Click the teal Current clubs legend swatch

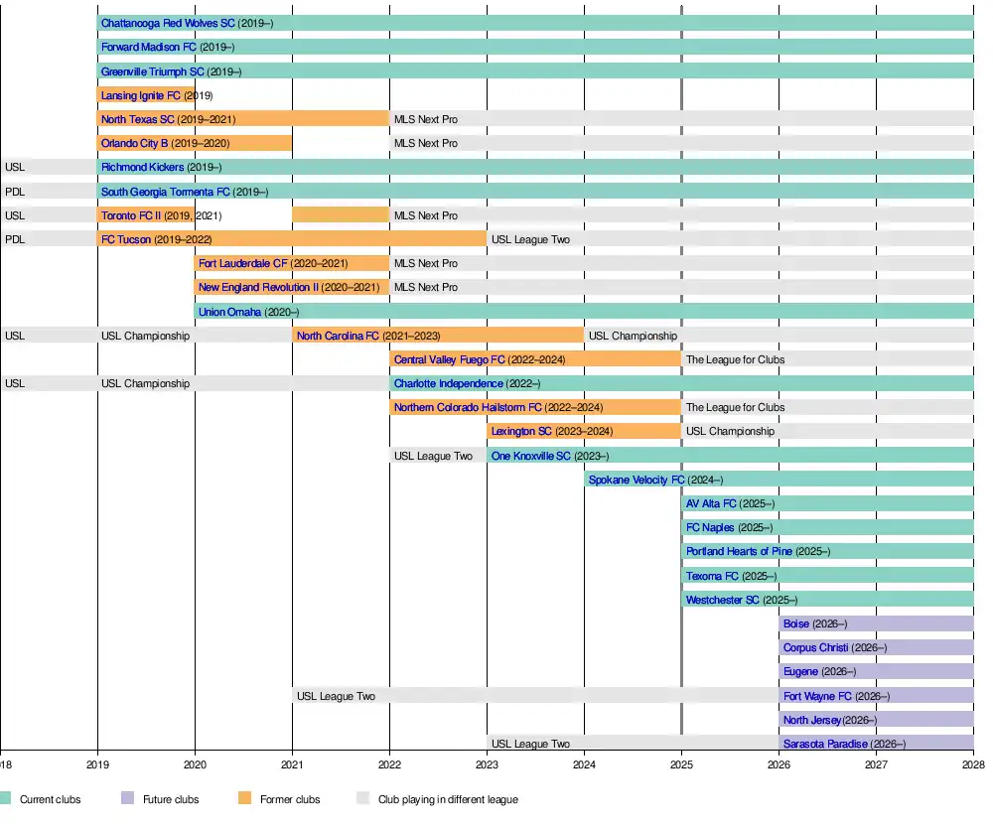[x=5, y=798]
